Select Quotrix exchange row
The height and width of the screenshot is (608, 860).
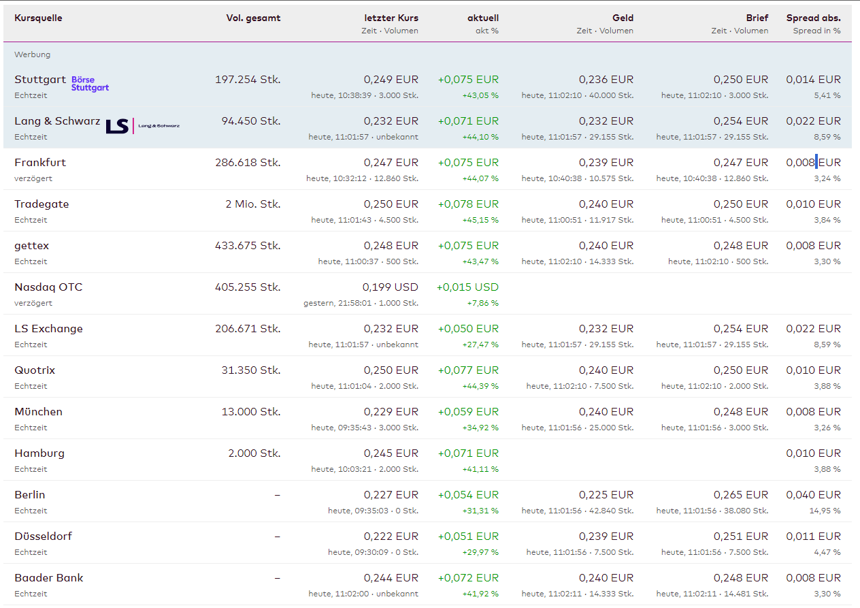tap(35, 370)
